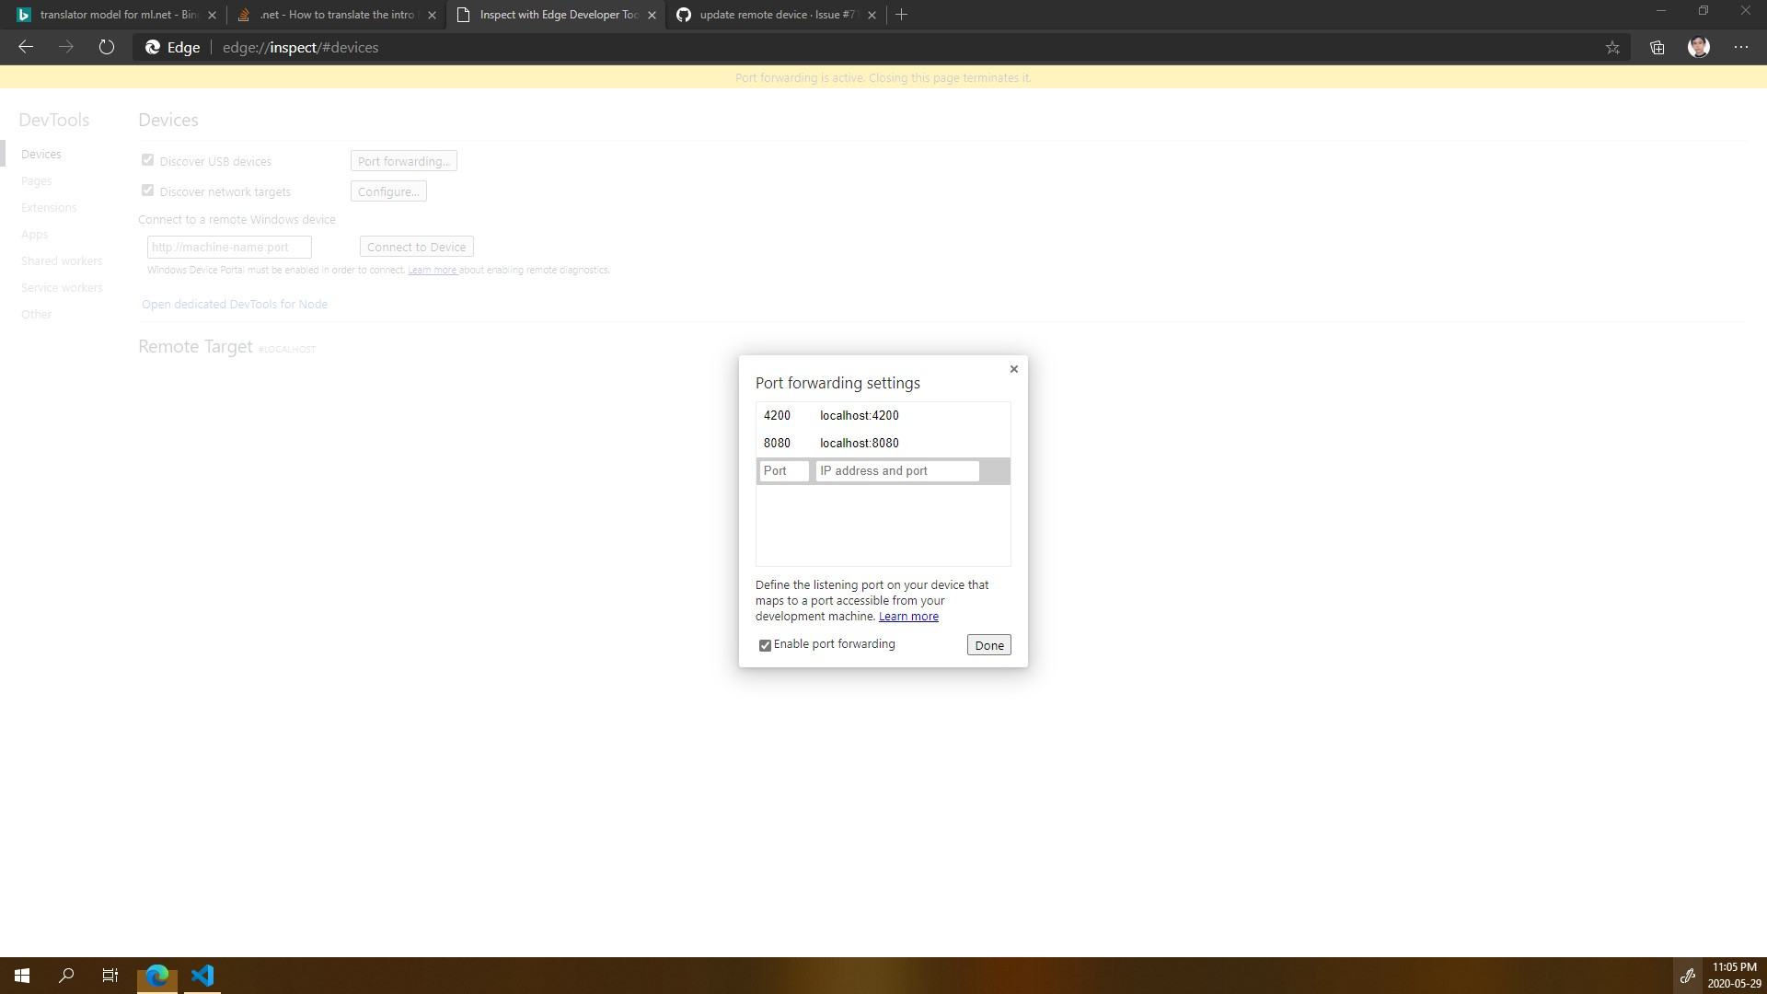Click the Done button in the dialog
Viewport: 1767px width, 994px height.
click(x=987, y=644)
